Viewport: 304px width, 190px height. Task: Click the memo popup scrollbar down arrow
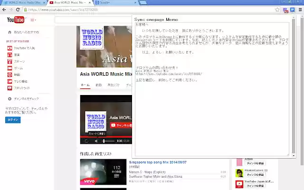[x=294, y=156]
